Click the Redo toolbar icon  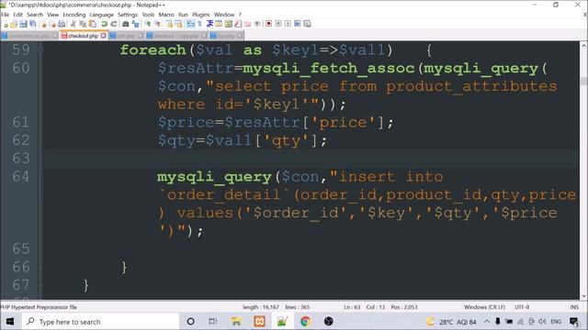pyautogui.click(x=114, y=24)
